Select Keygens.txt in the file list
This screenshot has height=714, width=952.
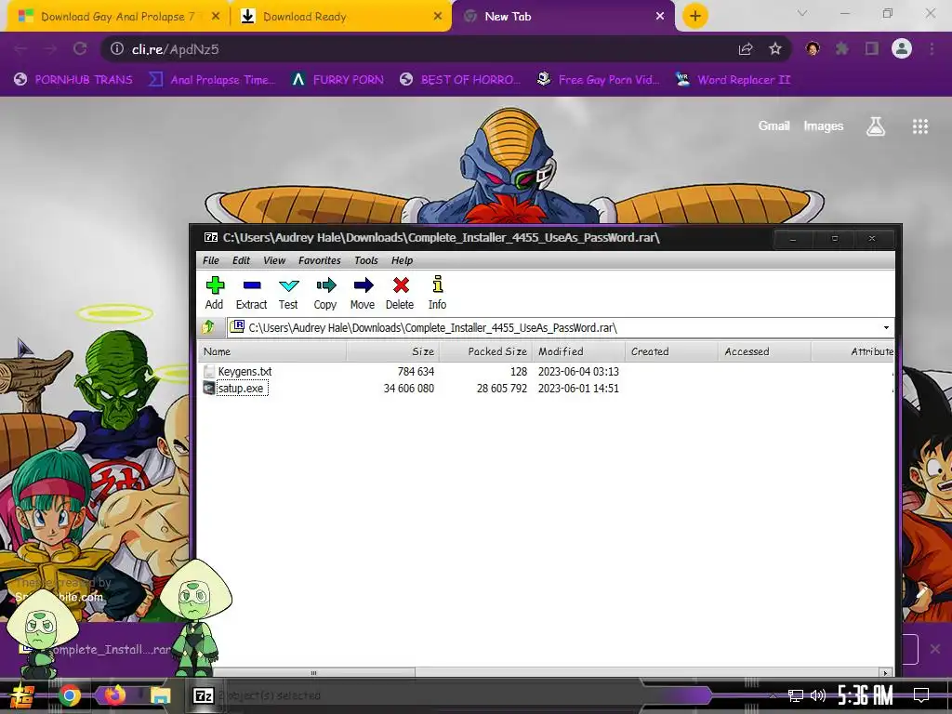coord(245,372)
